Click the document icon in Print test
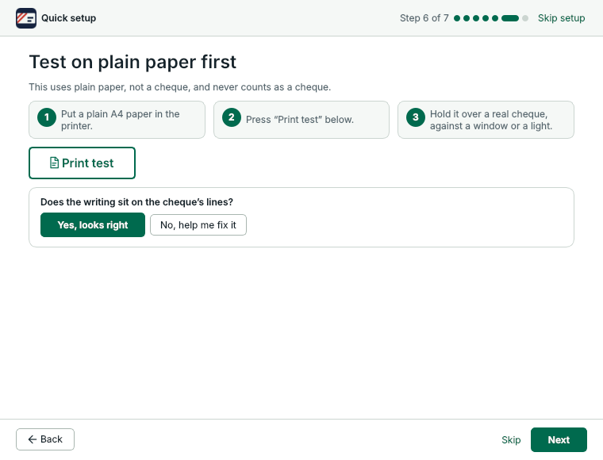Image resolution: width=603 pixels, height=460 pixels. click(x=54, y=163)
